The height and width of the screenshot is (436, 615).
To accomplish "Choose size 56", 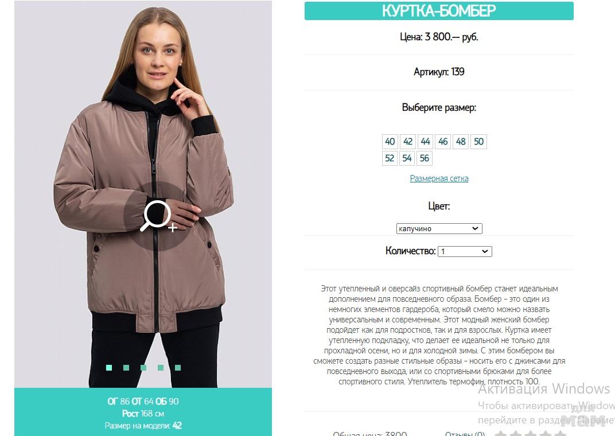I will (x=425, y=158).
